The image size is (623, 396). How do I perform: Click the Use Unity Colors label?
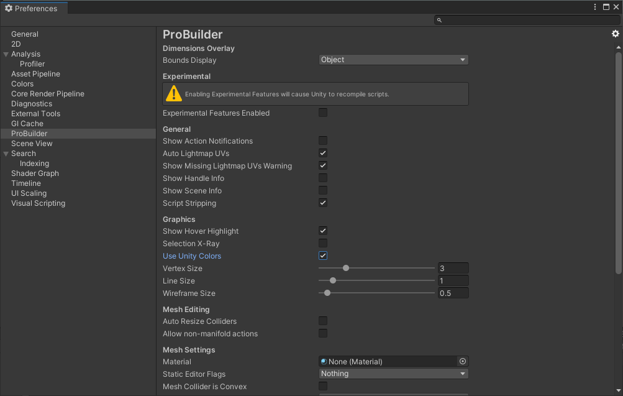(191, 256)
